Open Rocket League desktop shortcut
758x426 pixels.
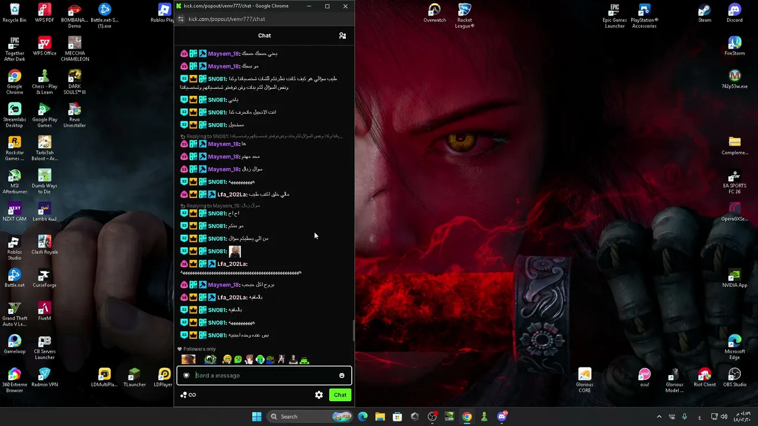(x=464, y=15)
